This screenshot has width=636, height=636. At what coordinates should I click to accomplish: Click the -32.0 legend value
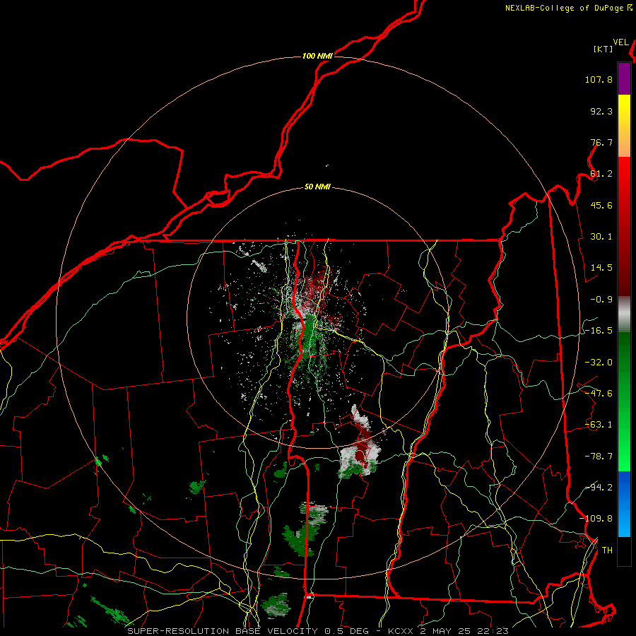[599, 363]
